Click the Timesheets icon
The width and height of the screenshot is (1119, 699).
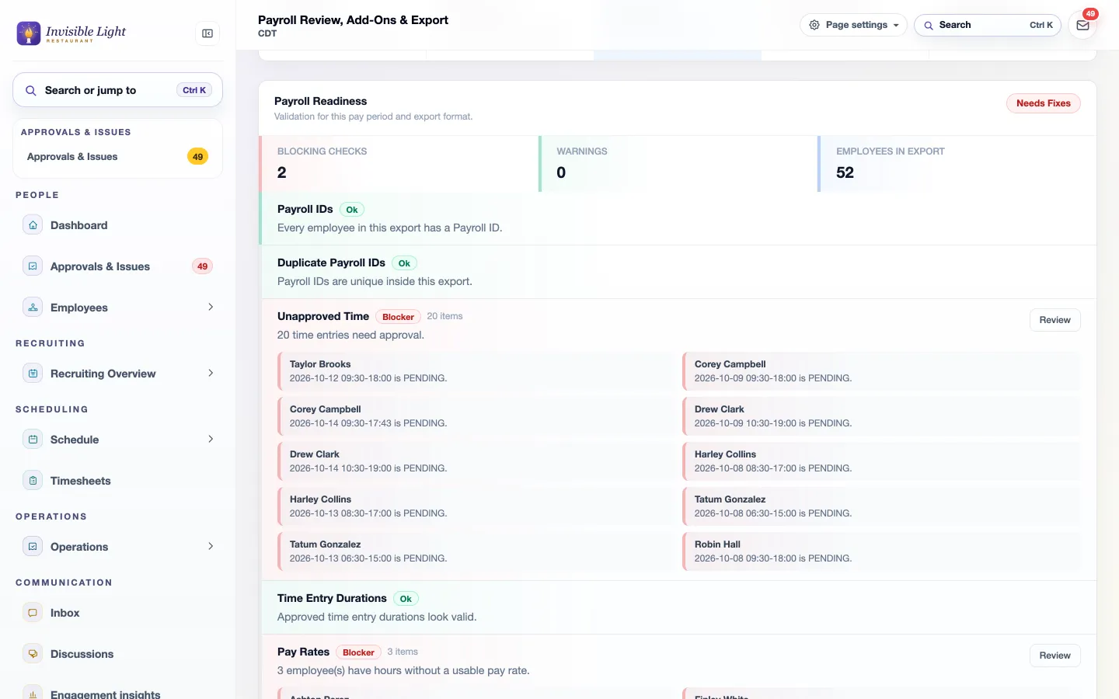click(33, 481)
